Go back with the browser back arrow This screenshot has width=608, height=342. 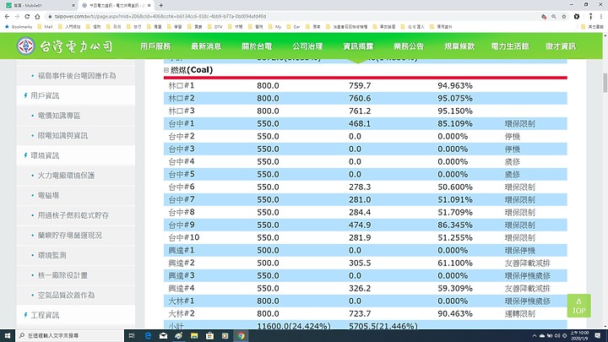point(7,16)
